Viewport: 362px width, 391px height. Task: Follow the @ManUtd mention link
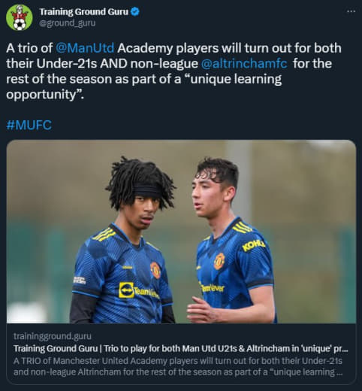85,48
